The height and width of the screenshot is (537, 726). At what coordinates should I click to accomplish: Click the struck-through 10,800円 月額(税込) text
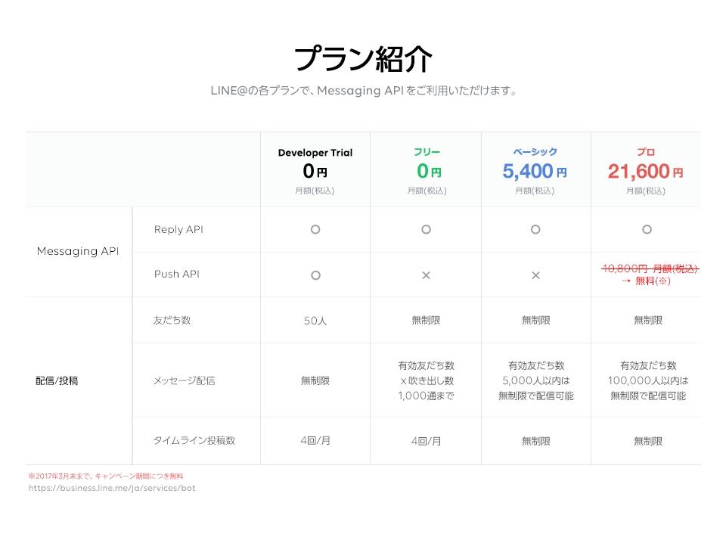(x=650, y=268)
